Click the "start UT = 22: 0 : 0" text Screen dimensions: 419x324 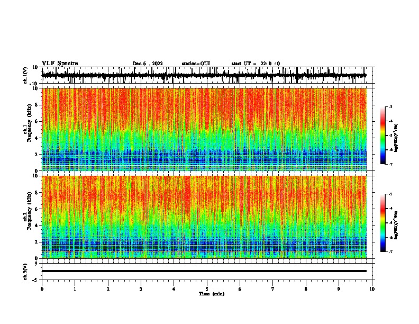(x=256, y=64)
